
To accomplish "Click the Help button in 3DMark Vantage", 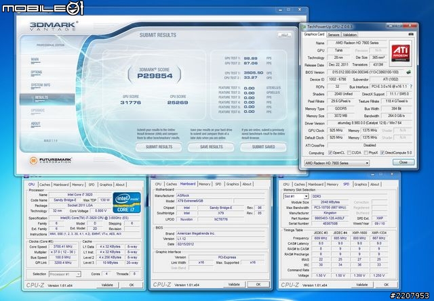I will coord(285,35).
